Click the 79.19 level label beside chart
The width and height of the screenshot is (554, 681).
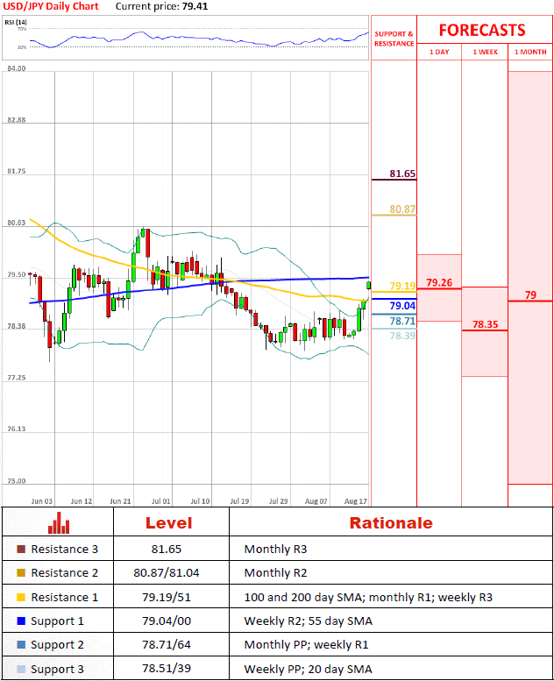point(402,286)
